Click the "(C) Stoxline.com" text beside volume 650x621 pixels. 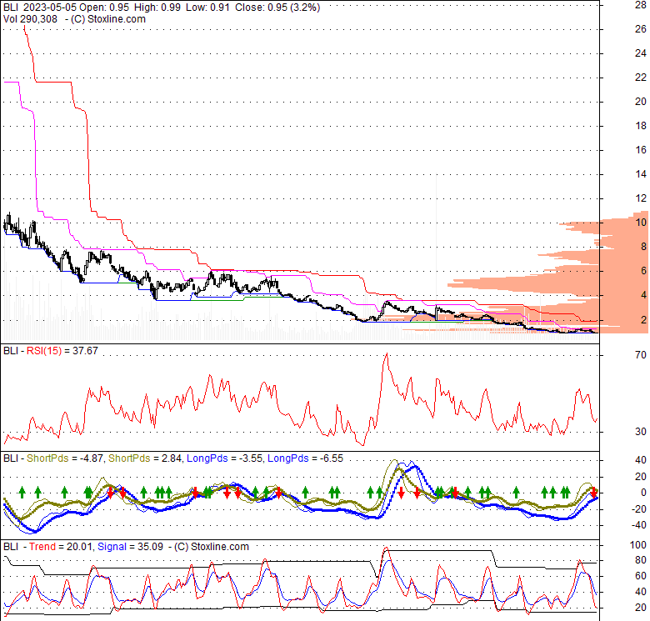point(107,19)
